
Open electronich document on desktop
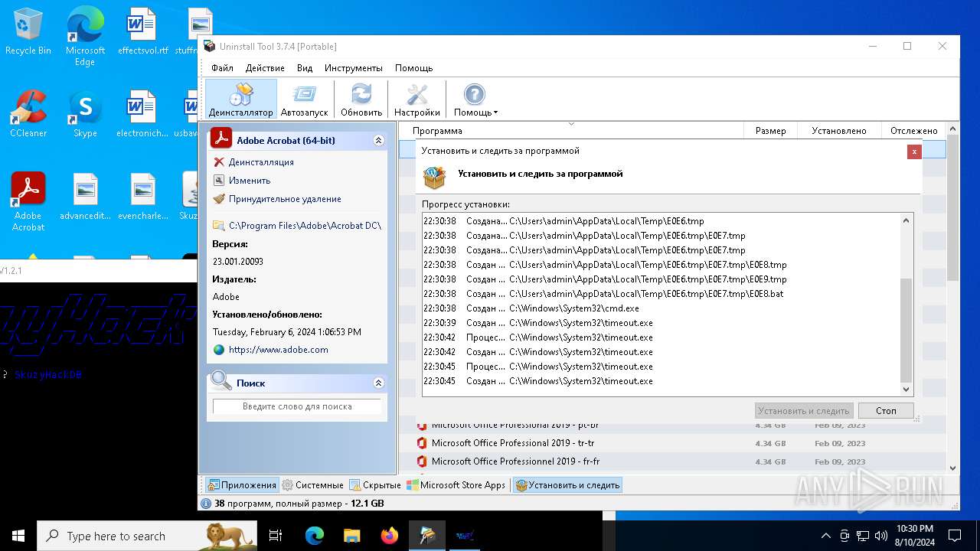coord(142,115)
